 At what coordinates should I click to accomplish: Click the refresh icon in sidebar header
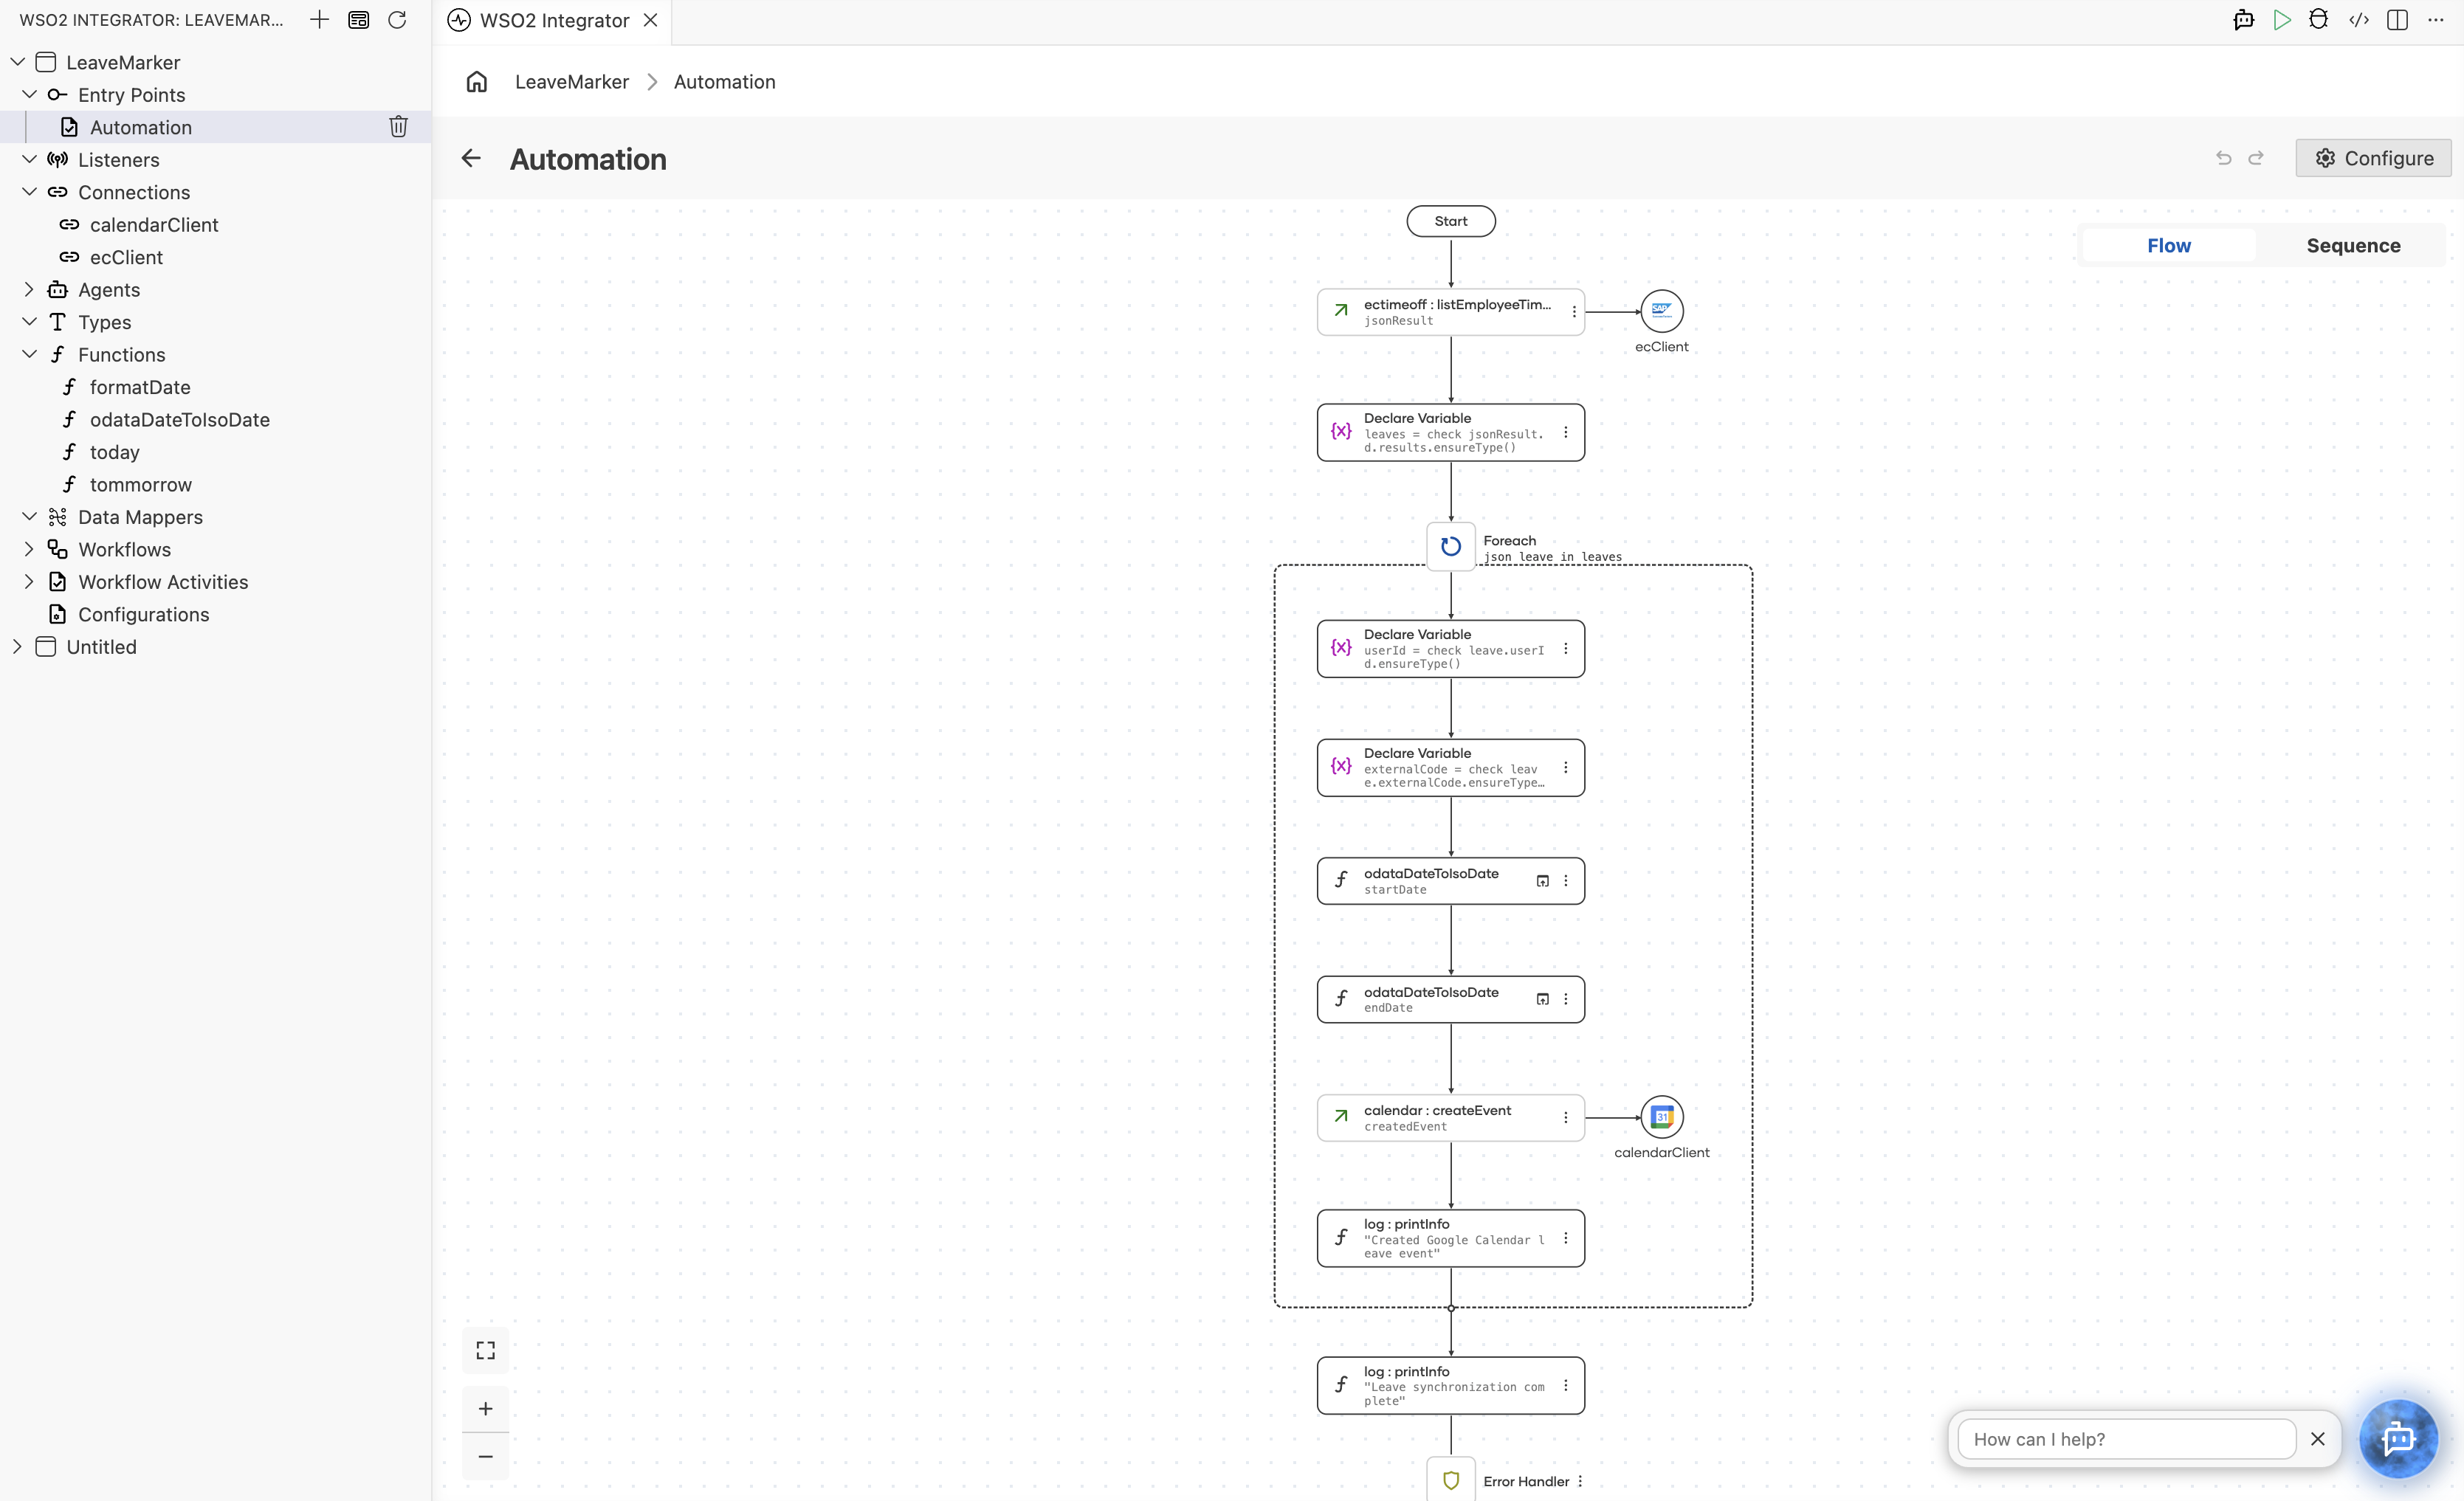[397, 20]
